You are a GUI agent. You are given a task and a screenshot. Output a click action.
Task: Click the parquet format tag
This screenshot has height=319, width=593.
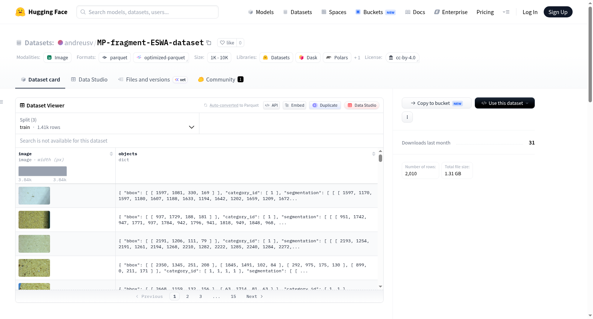[x=115, y=57]
